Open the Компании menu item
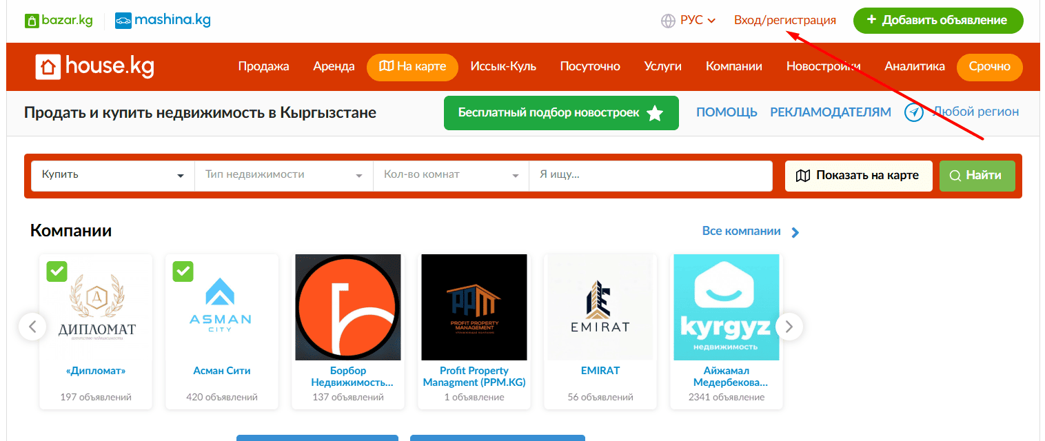The width and height of the screenshot is (1045, 441). pos(734,67)
